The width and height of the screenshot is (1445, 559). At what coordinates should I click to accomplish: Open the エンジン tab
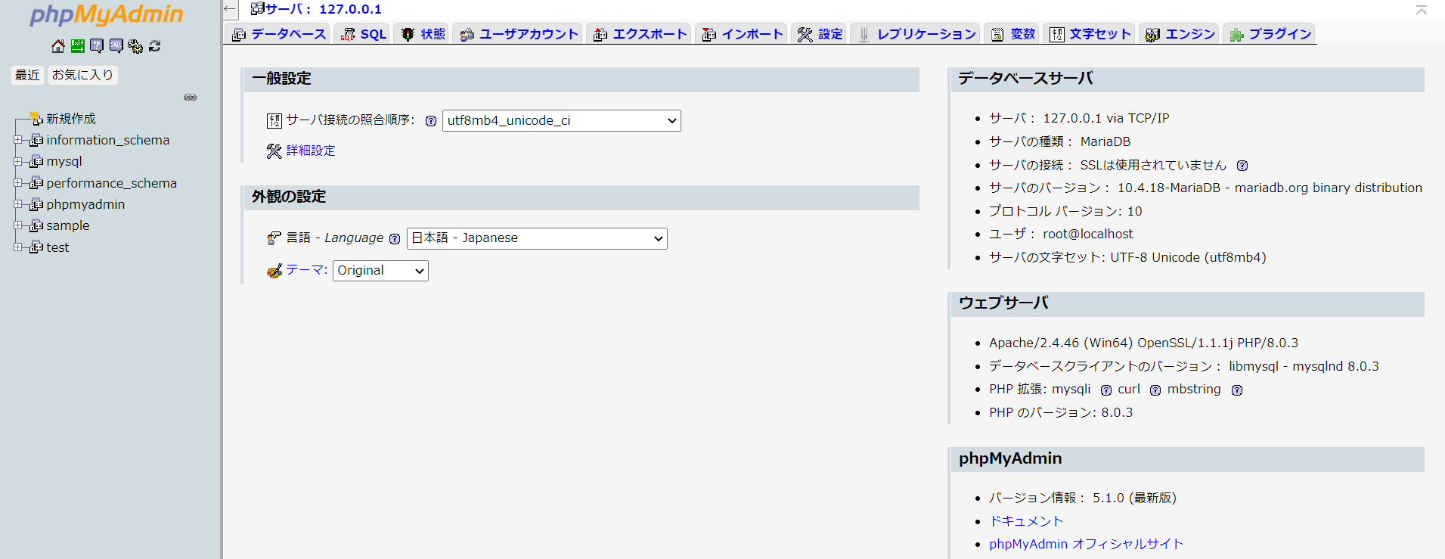click(1180, 34)
